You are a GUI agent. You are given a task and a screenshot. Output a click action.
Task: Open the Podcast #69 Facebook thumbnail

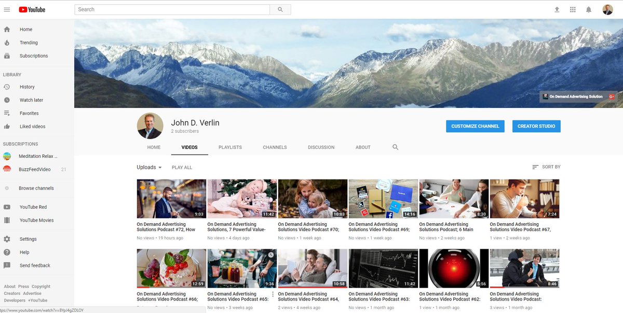[x=383, y=199]
